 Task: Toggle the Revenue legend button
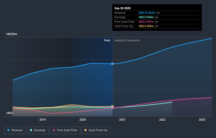pos(15,130)
